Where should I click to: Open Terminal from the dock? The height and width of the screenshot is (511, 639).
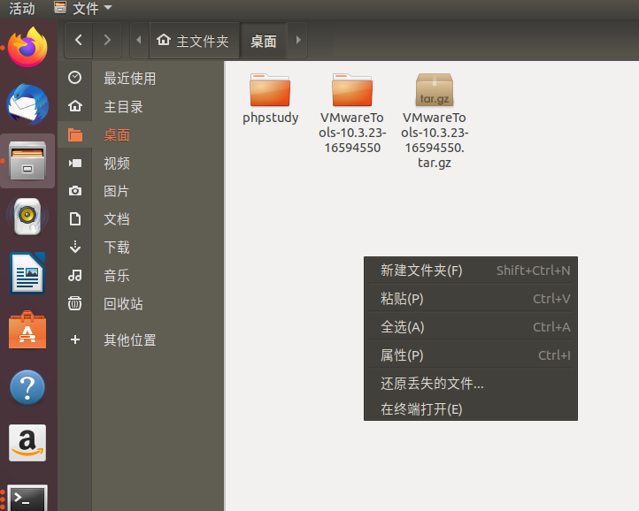(x=27, y=498)
